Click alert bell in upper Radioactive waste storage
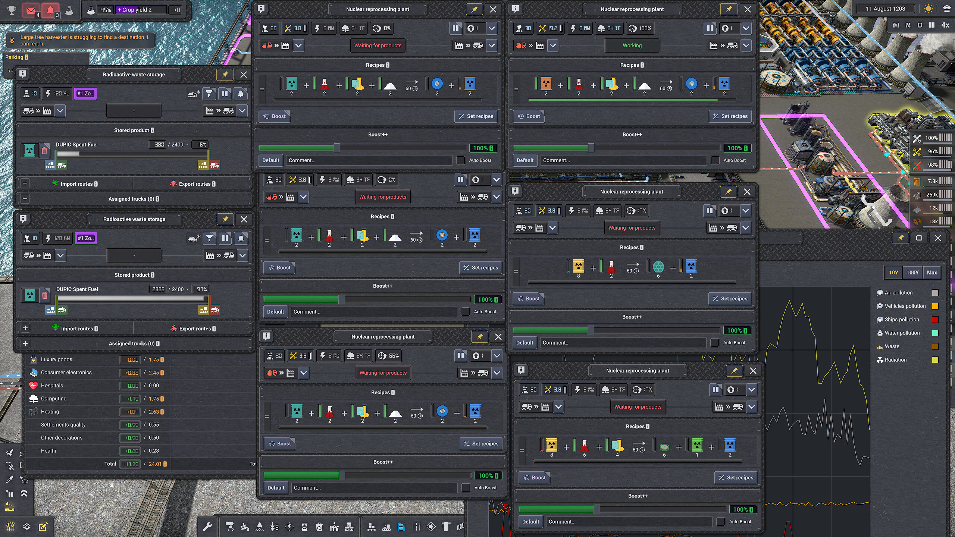 (x=241, y=94)
